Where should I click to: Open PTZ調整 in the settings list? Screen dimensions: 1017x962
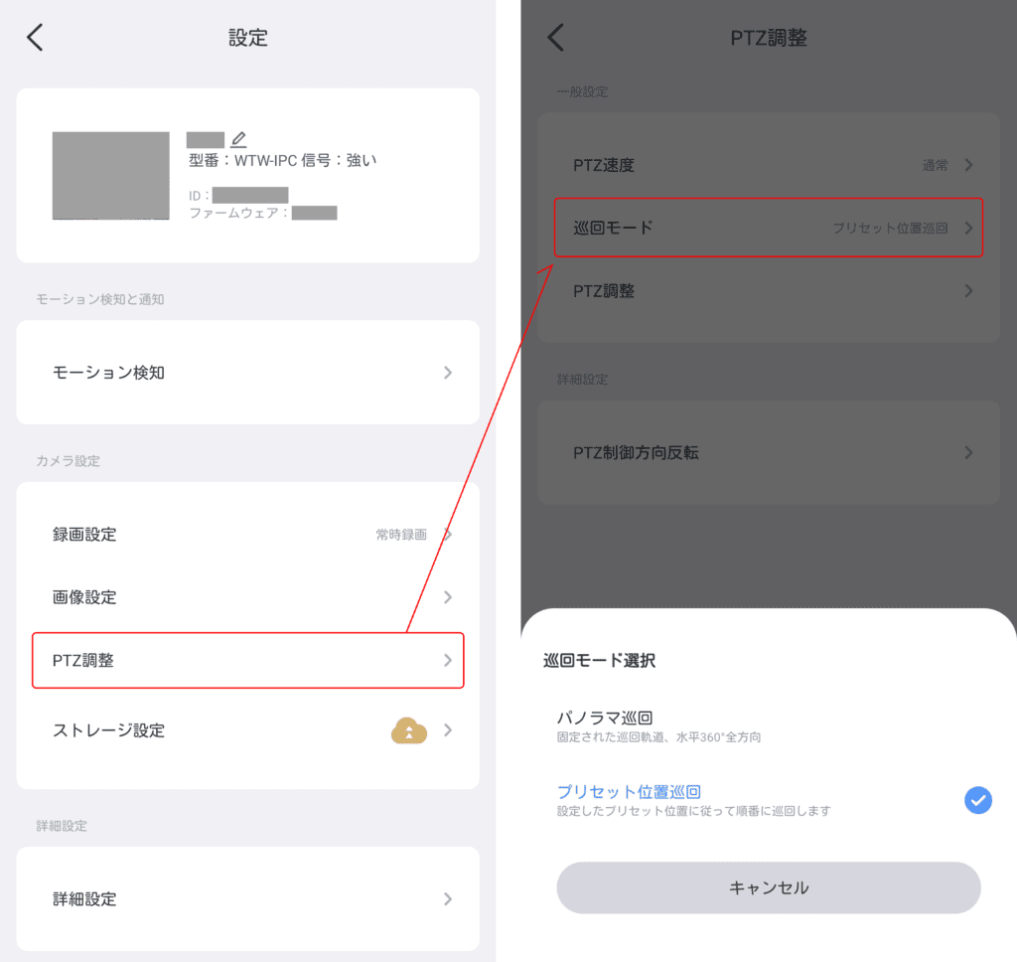coord(247,660)
